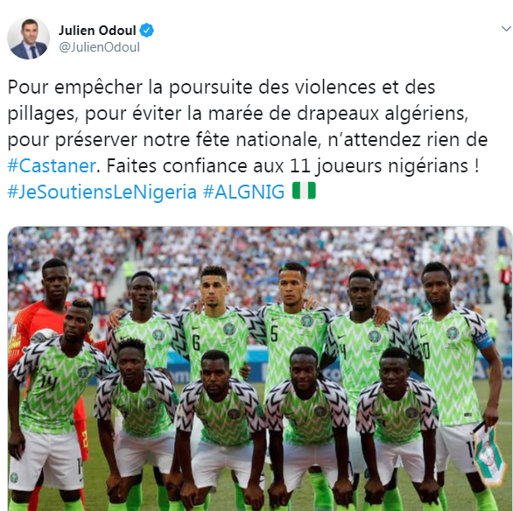Expand the tweet options chevron
This screenshot has width=513, height=511.
(x=506, y=29)
